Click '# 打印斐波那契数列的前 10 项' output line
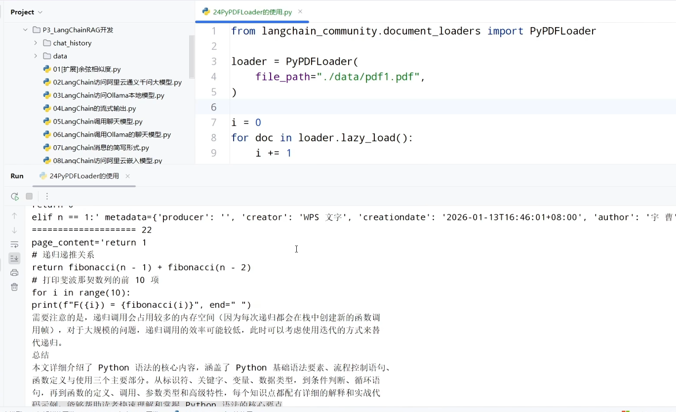Viewport: 676px width, 412px height. (95, 280)
